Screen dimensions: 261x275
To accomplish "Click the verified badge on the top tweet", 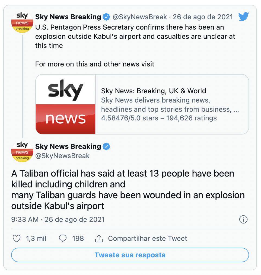I will point(106,17).
